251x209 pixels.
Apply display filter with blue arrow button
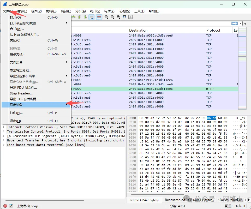point(235,24)
